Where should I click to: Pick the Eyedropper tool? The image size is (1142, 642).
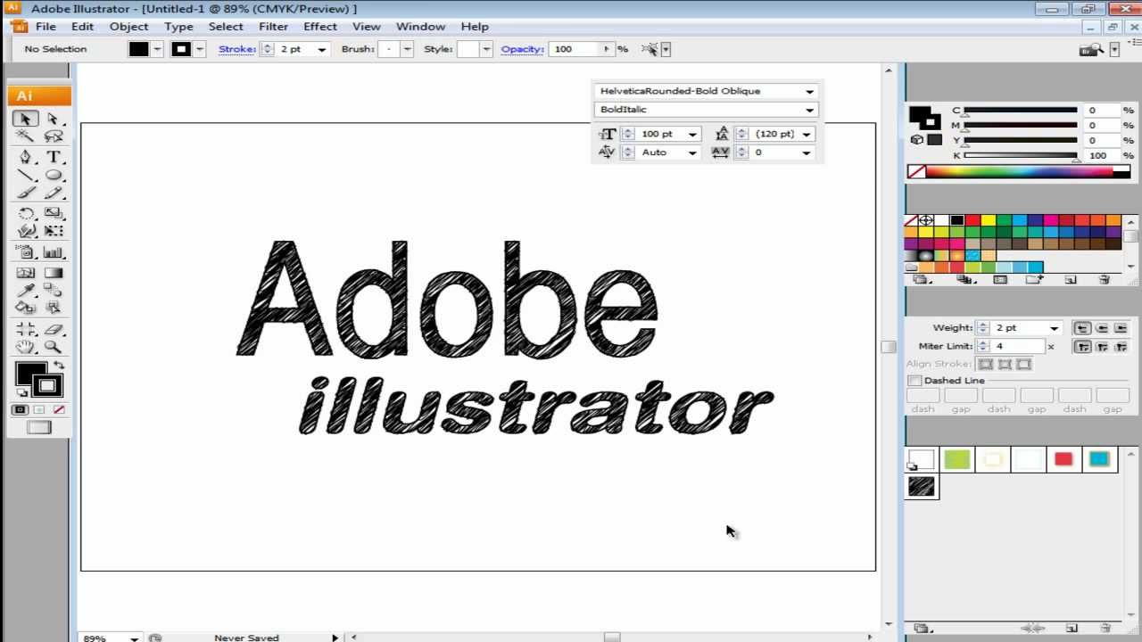coord(23,288)
